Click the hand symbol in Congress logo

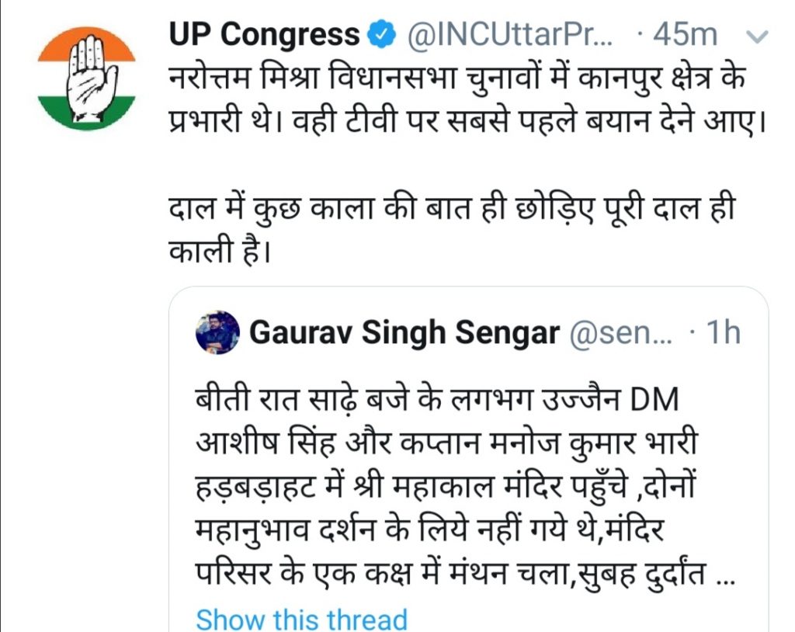(x=87, y=75)
